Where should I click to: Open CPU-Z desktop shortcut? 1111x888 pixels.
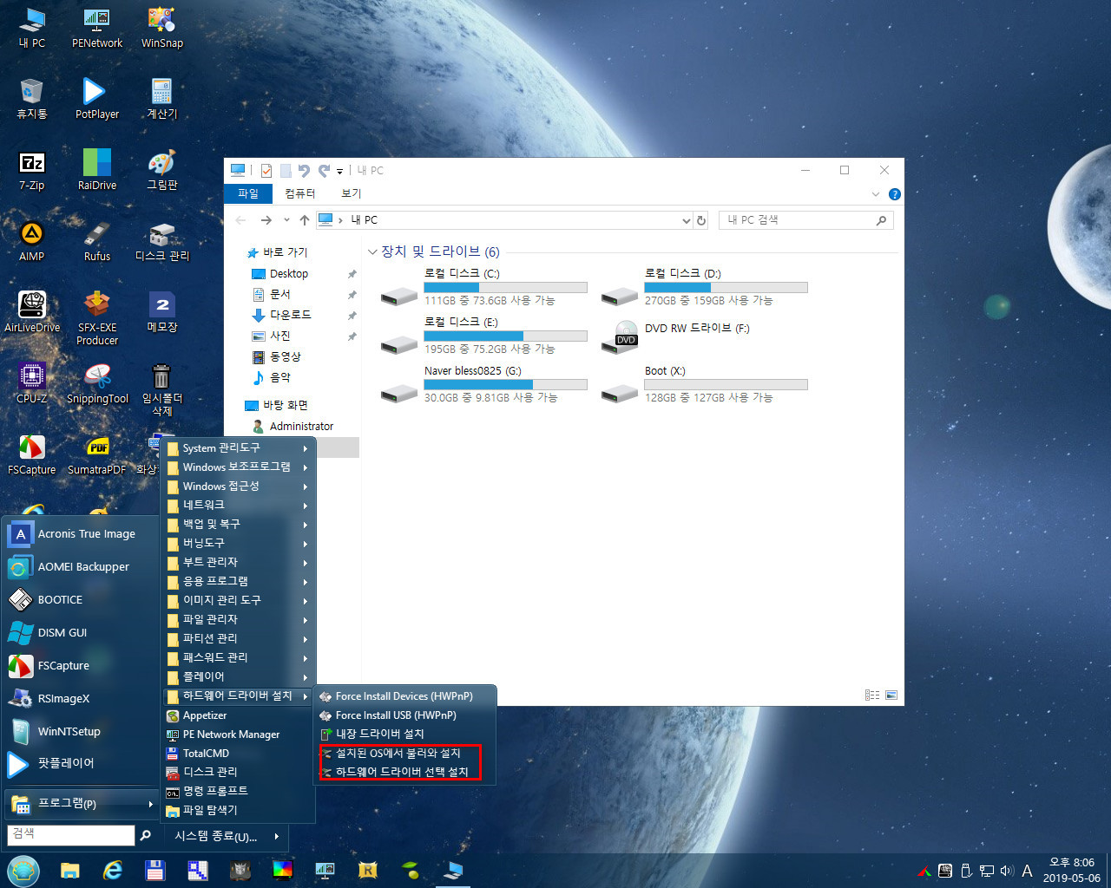(x=31, y=384)
